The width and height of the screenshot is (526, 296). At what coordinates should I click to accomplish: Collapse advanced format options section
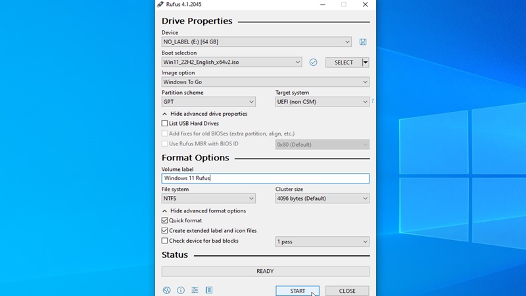point(204,210)
